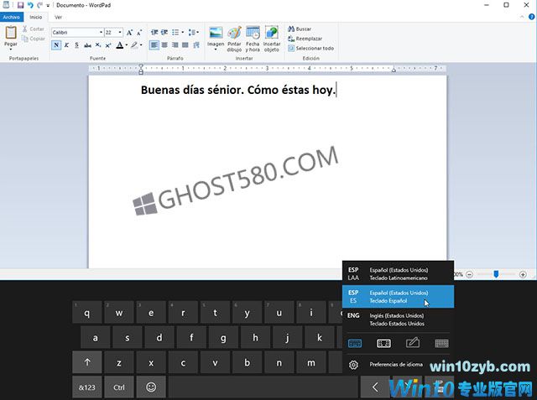Screen dimensions: 537x400
Task: Click Copiar in the clipboard group
Action: click(x=34, y=39)
